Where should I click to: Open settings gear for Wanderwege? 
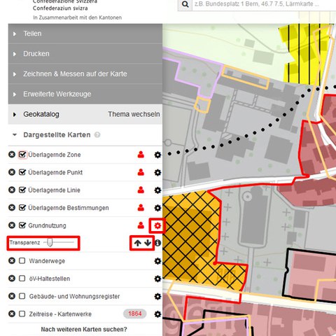click(157, 261)
